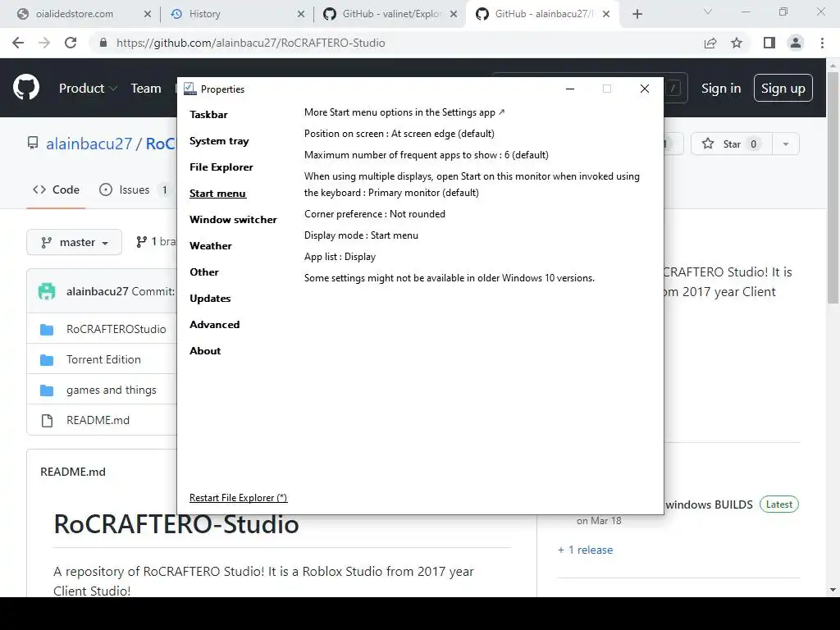Open the Chrome three-dot menu

(x=822, y=43)
